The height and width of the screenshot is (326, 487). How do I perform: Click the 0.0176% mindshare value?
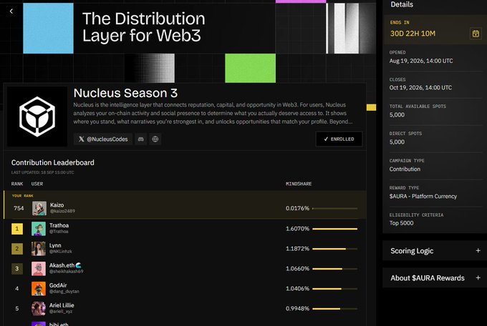pos(297,208)
